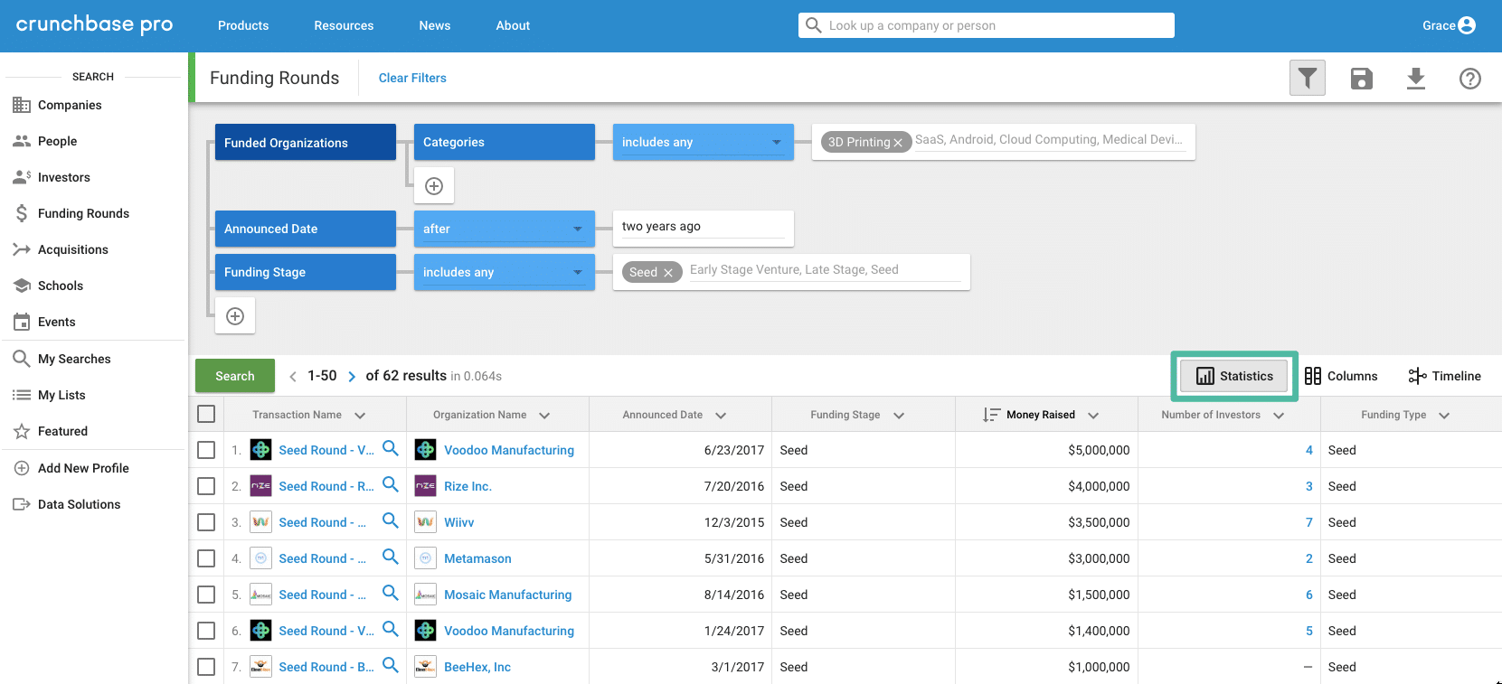Go to previous results page arrow
The height and width of the screenshot is (684, 1502).
tap(293, 377)
